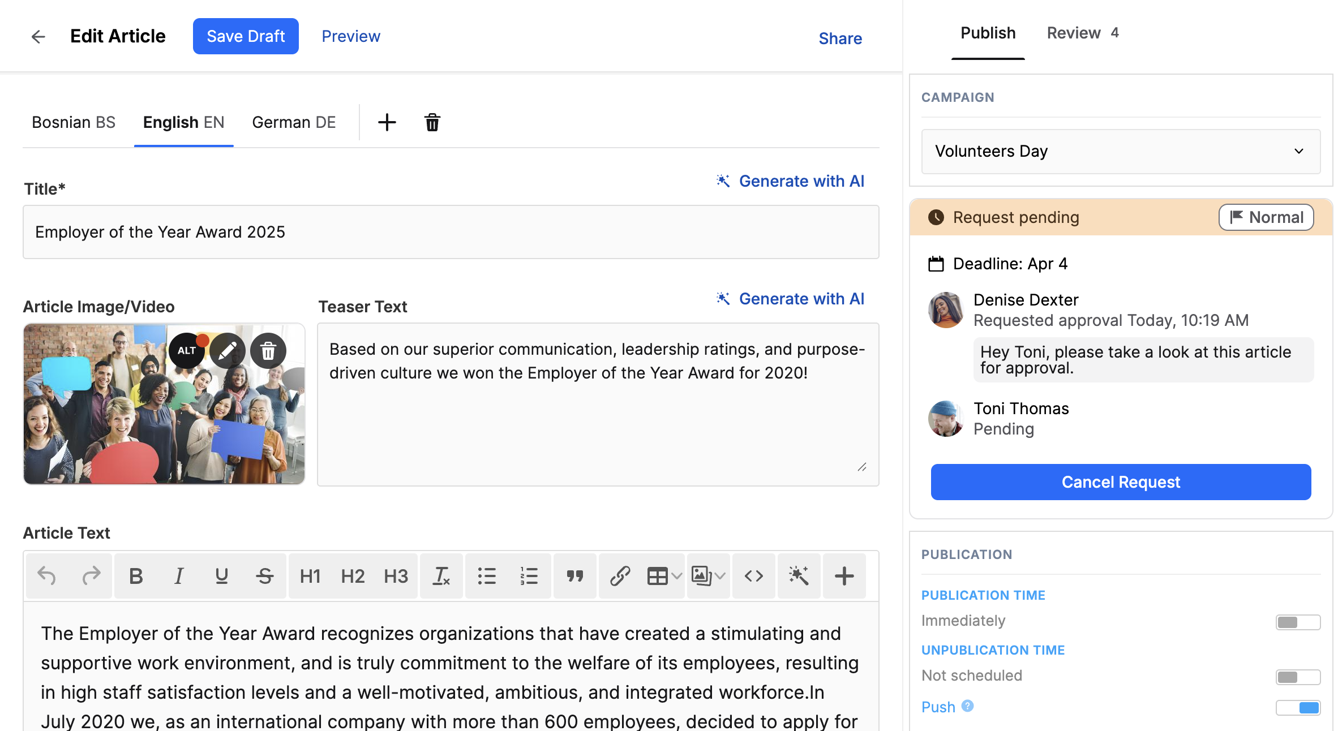Image resolution: width=1338 pixels, height=731 pixels.
Task: Toggle code view in editor toolbar
Action: [x=754, y=576]
